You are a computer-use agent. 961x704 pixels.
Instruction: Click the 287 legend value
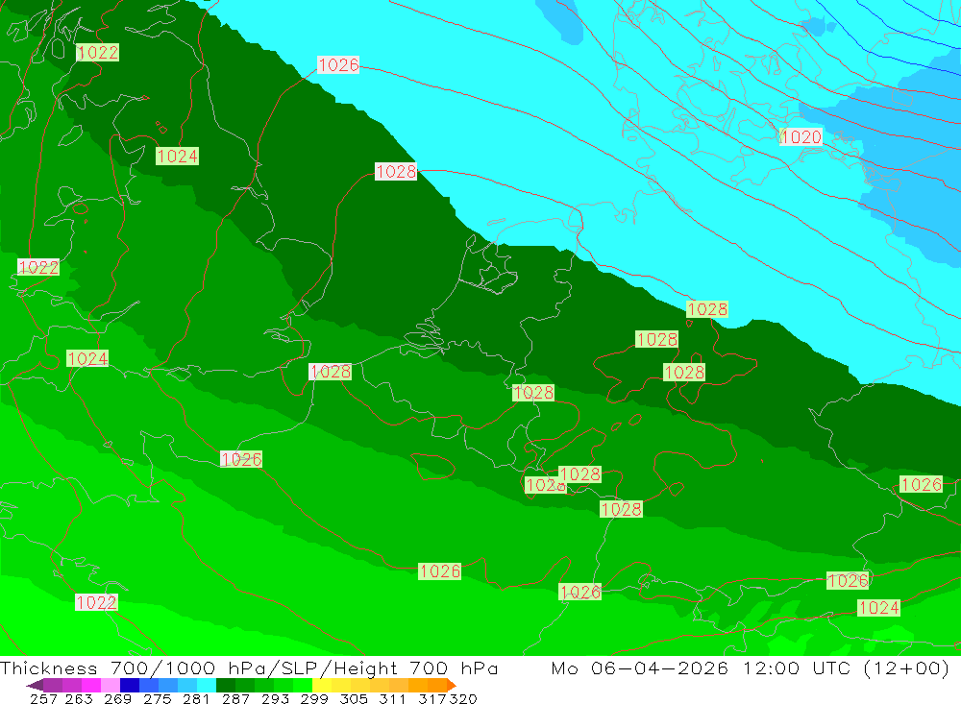tap(236, 698)
